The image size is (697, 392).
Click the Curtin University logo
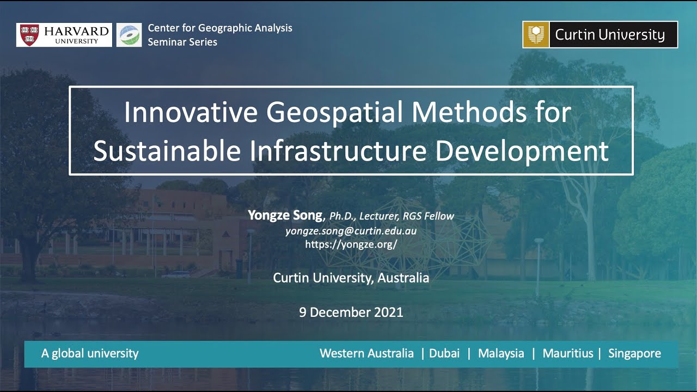pyautogui.click(x=600, y=35)
